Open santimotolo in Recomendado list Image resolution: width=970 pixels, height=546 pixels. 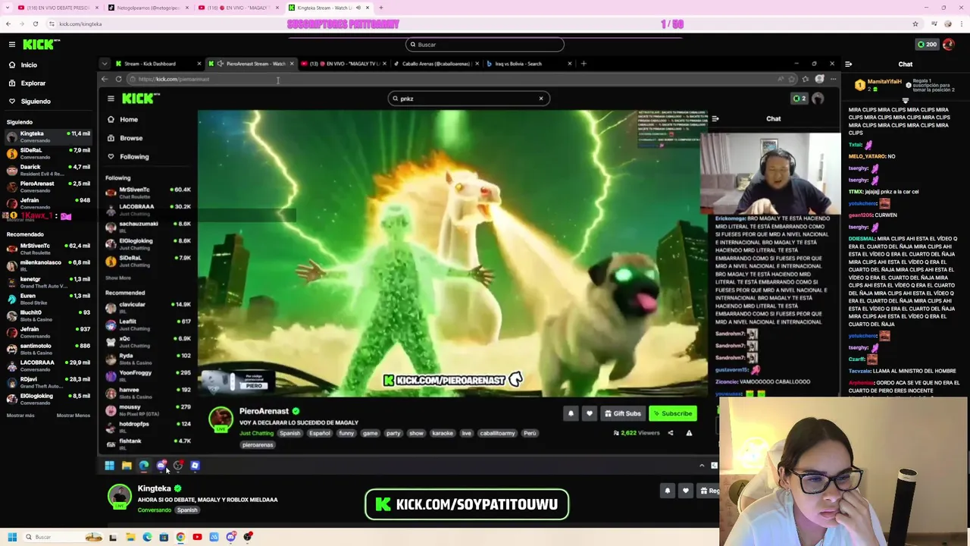point(48,349)
